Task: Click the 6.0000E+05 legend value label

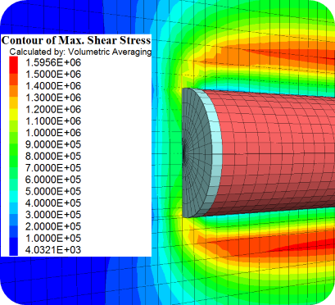Action: click(x=53, y=180)
